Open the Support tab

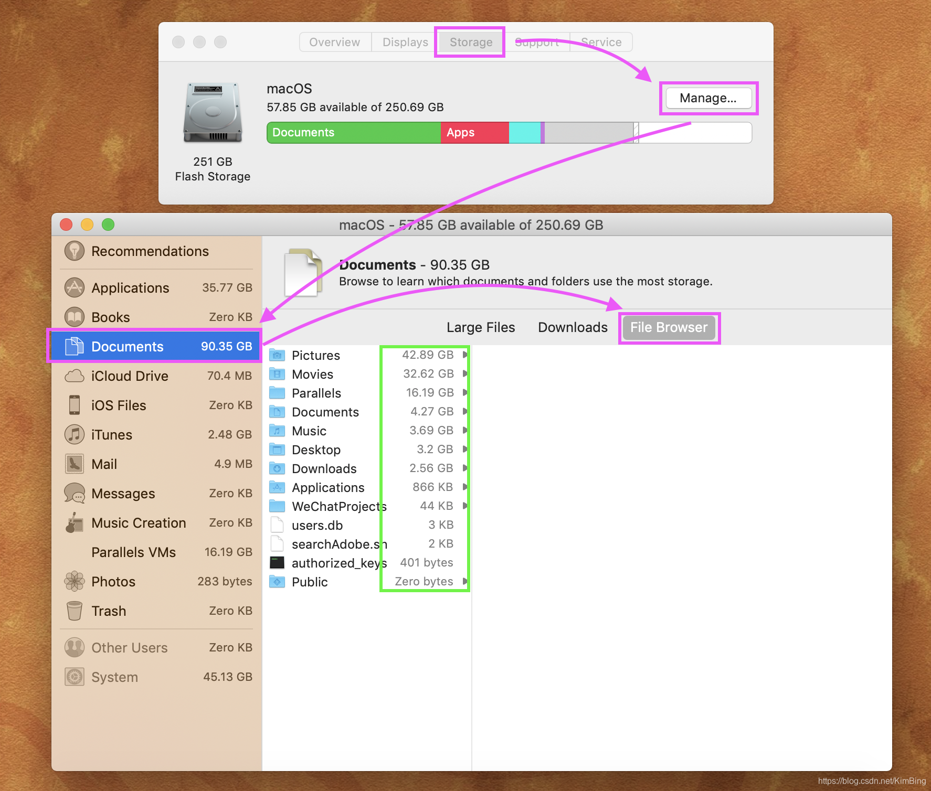tap(537, 42)
